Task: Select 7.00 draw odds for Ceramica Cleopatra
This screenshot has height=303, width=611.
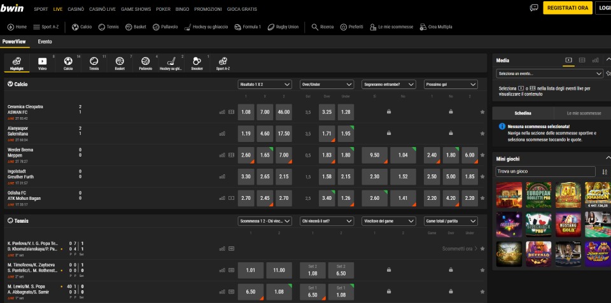Action: (265, 112)
